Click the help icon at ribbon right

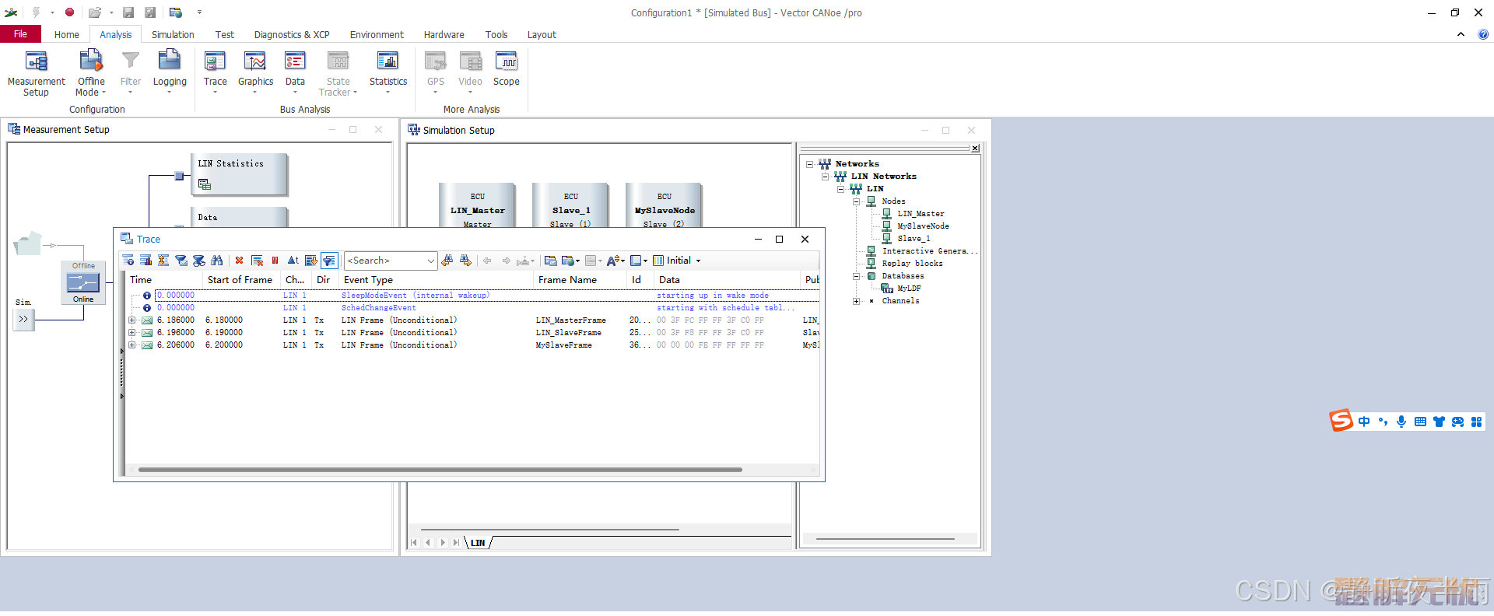(x=1483, y=34)
